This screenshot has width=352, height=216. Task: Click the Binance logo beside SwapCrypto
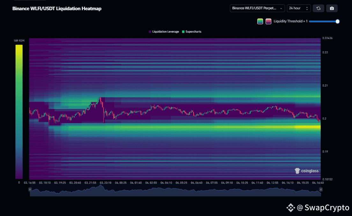pyautogui.click(x=290, y=208)
